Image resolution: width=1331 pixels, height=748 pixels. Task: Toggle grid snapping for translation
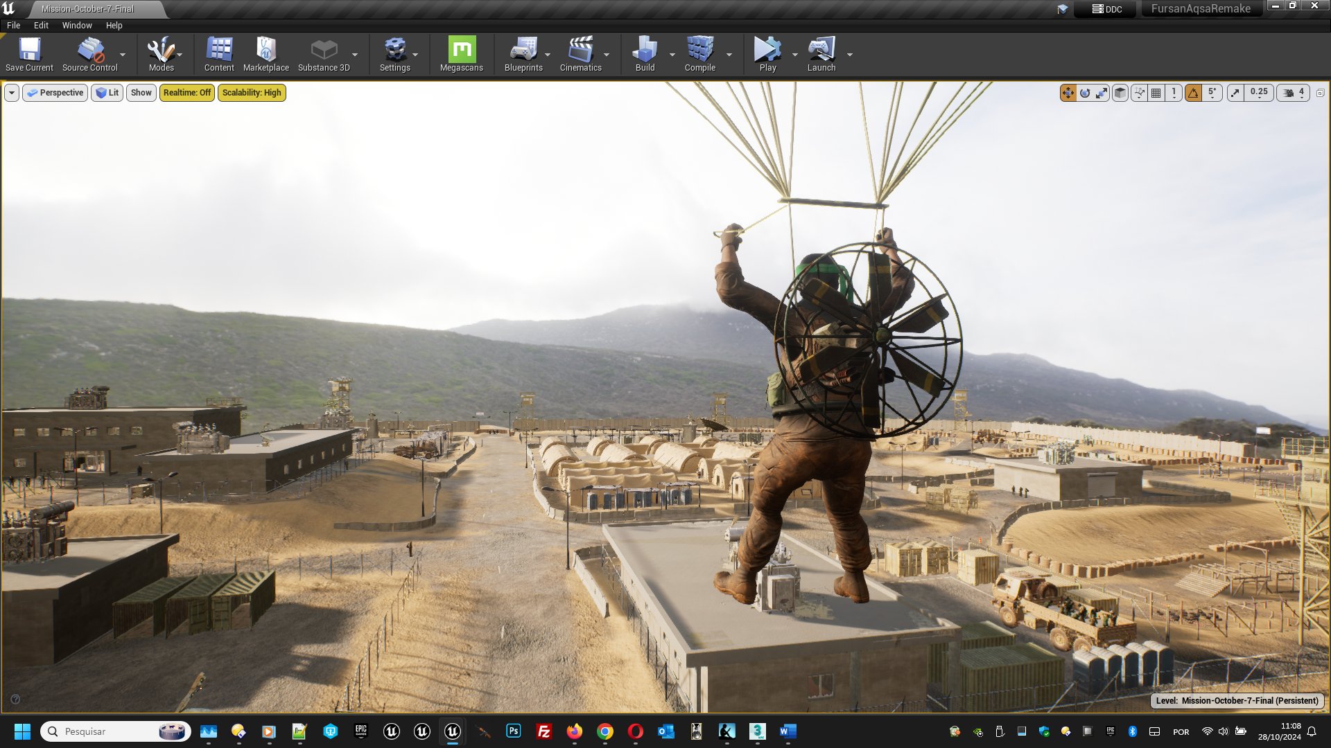click(1156, 93)
